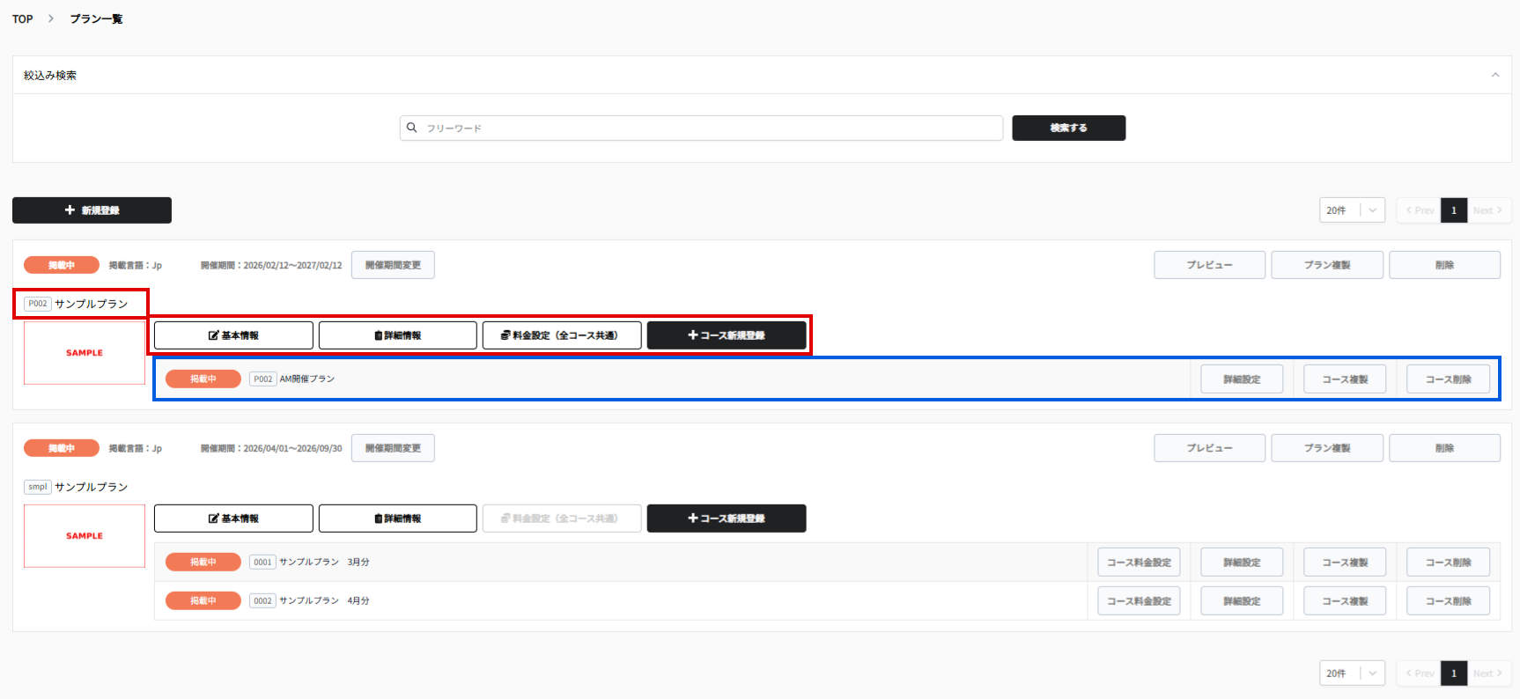The height and width of the screenshot is (699, 1520).
Task: Click コース料金設定 for course 0001
Action: (x=1138, y=563)
